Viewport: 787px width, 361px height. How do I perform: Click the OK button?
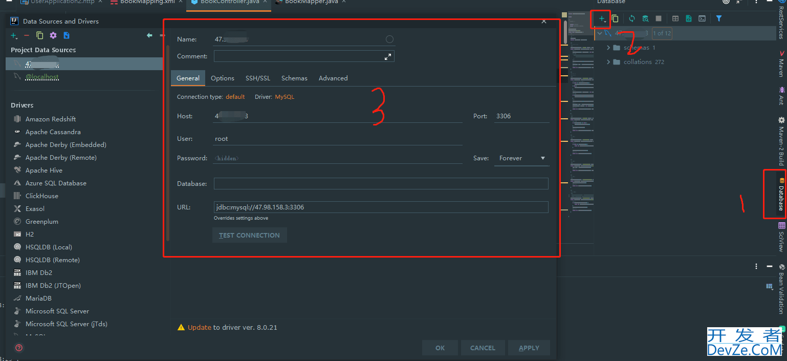click(440, 348)
